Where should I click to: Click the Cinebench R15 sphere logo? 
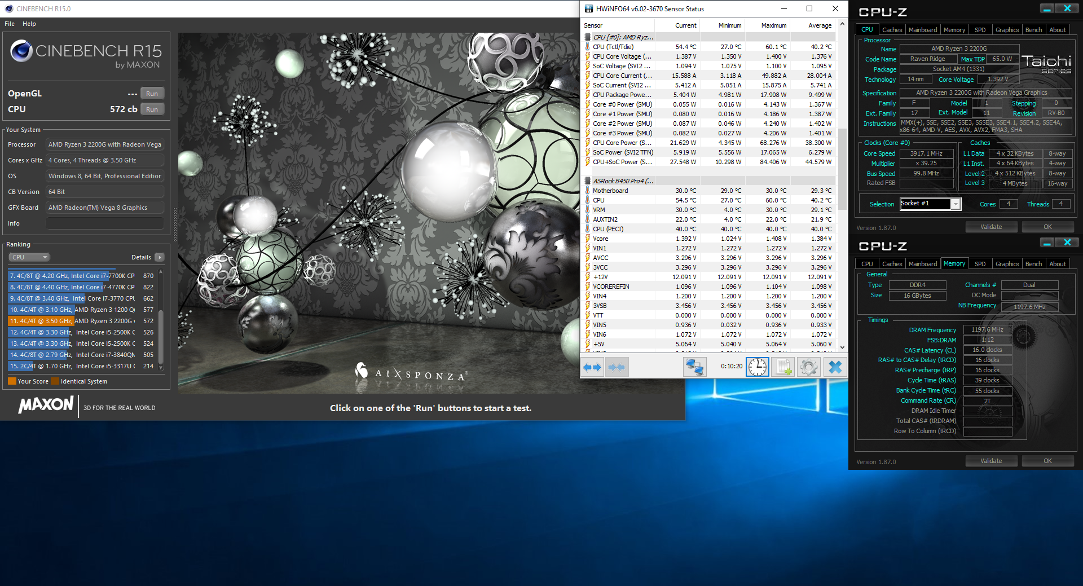click(21, 51)
